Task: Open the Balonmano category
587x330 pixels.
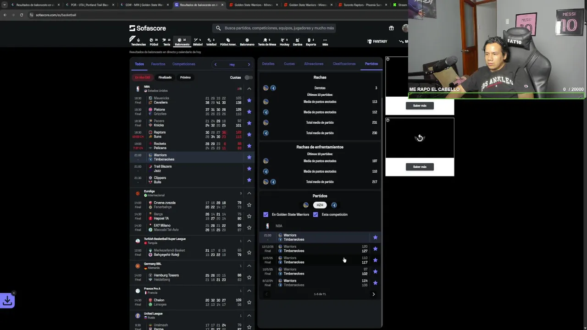Action: (247, 42)
